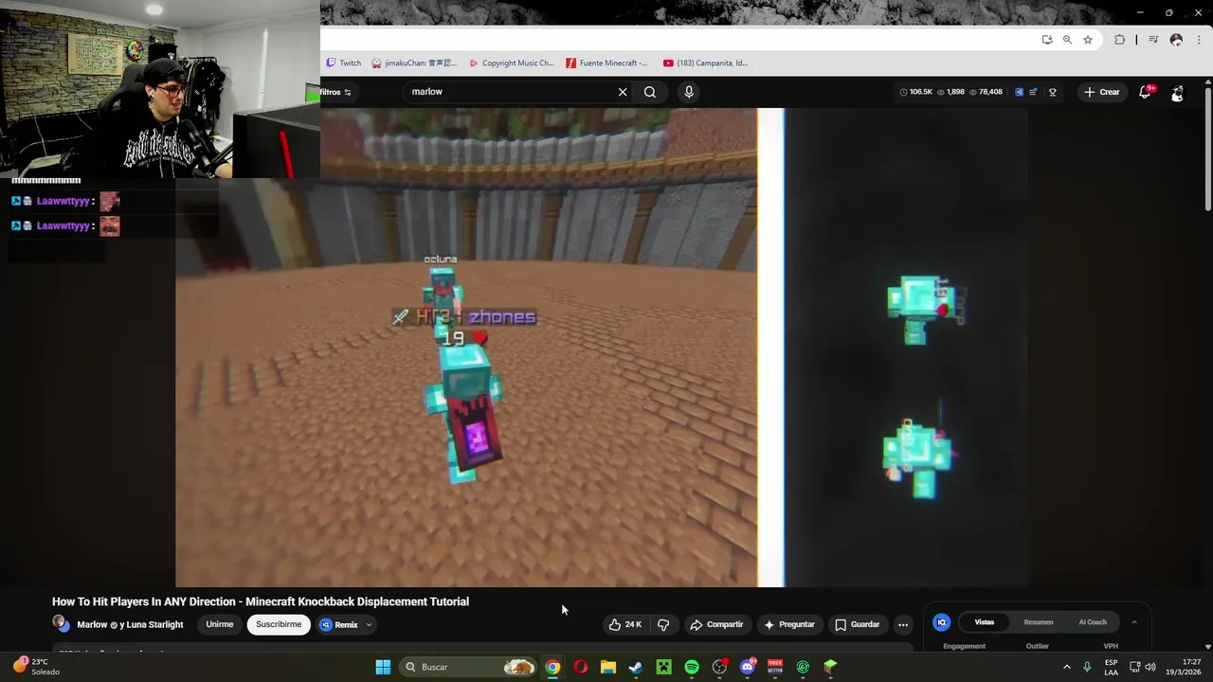Open the Chrome three-dot menu
This screenshot has width=1213, height=682.
tap(1200, 40)
